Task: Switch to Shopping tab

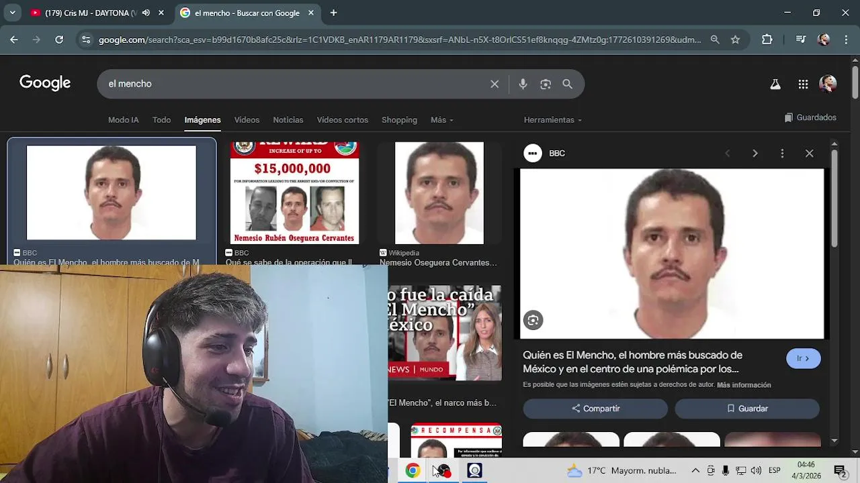Action: [399, 120]
